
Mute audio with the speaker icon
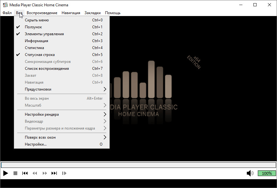(x=250, y=173)
